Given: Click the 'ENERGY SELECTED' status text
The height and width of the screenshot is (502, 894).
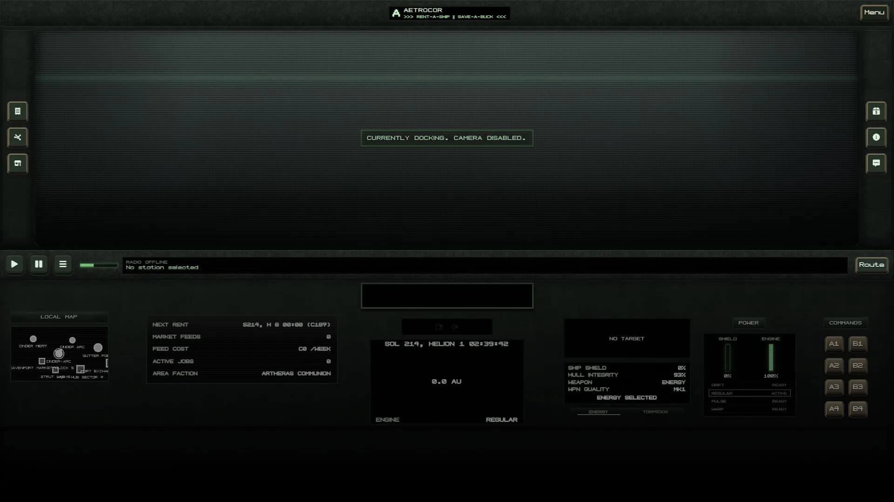Looking at the screenshot, I should tap(627, 398).
